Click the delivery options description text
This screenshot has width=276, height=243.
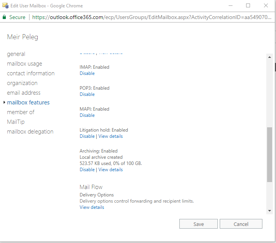point(137,201)
